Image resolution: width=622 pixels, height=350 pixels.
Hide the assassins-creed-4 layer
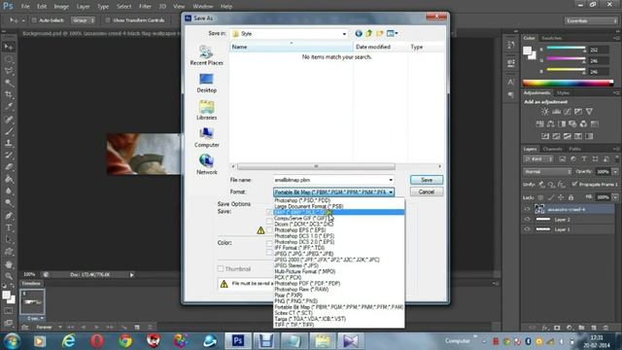(527, 209)
